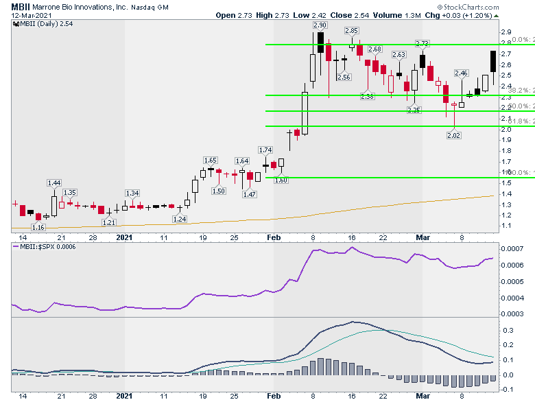Click the -0.1 MACD axis tick

point(507,390)
